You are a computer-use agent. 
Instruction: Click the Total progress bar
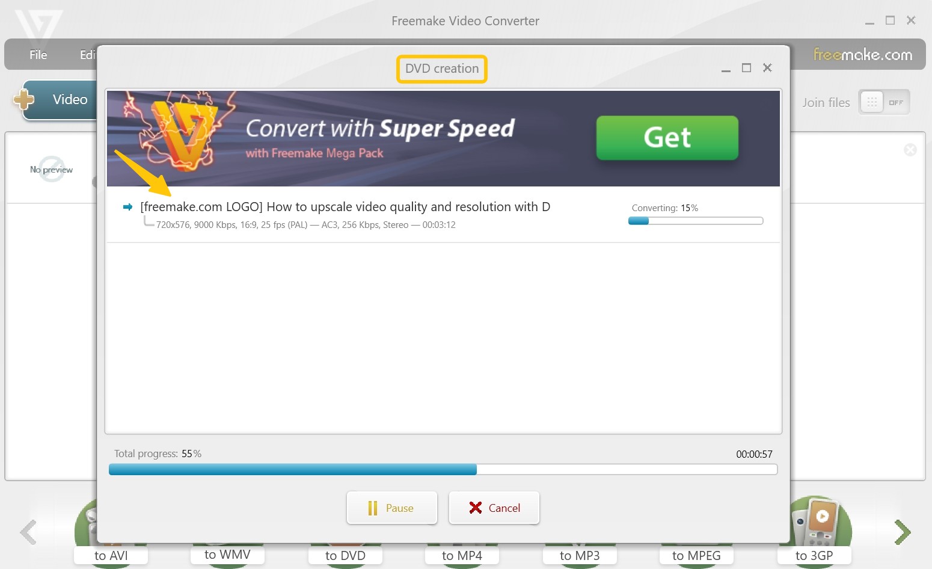(x=443, y=469)
